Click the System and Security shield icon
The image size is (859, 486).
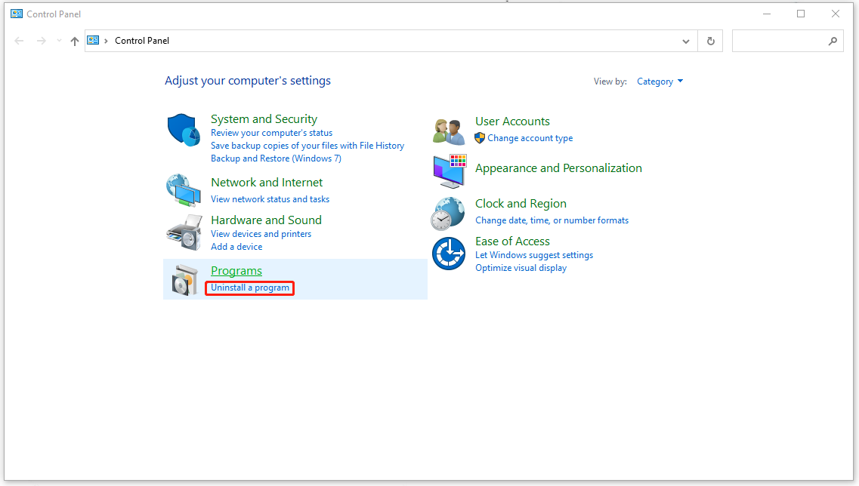click(x=183, y=131)
